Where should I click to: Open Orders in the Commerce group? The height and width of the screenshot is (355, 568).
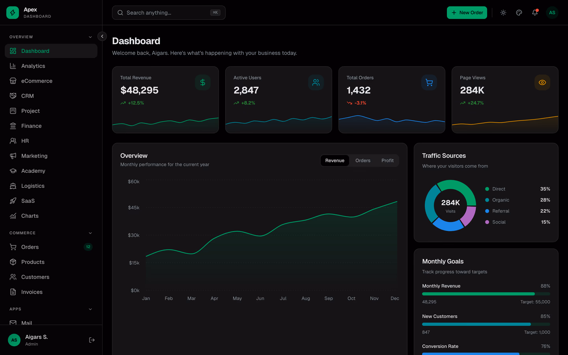tap(51, 247)
